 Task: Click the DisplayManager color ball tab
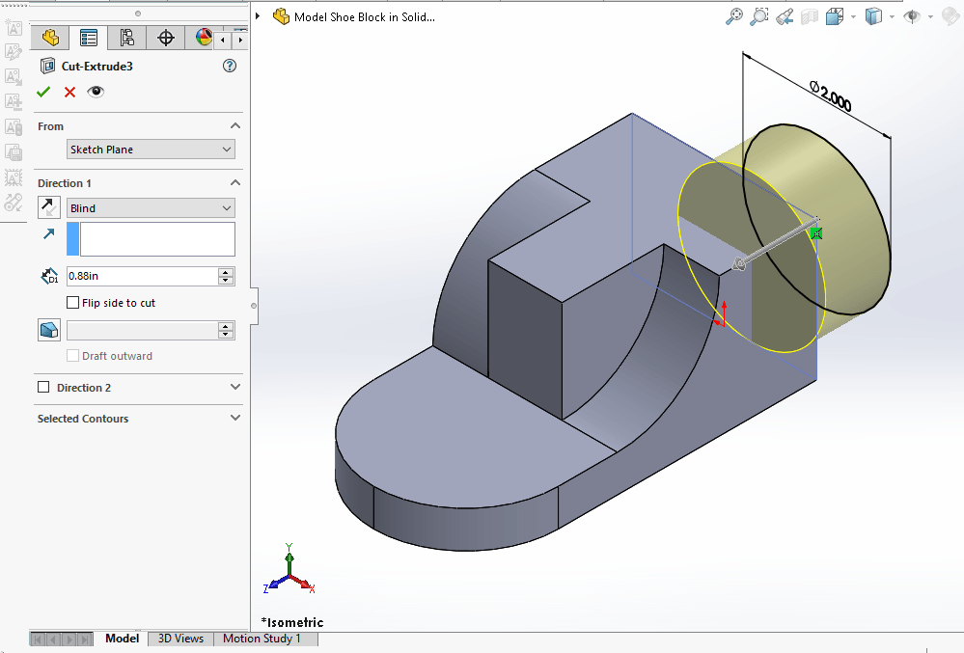point(204,38)
